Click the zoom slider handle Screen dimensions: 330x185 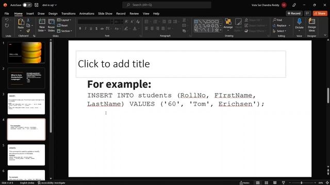pos(301,183)
